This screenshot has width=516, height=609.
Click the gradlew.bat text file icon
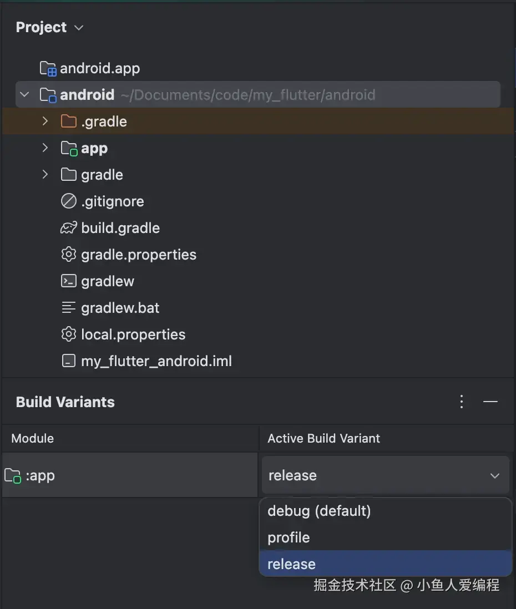pos(68,308)
